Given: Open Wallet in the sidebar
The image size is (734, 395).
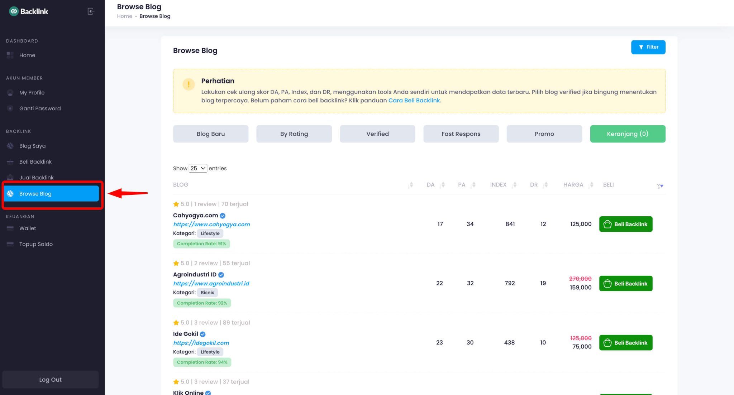Looking at the screenshot, I should 28,228.
